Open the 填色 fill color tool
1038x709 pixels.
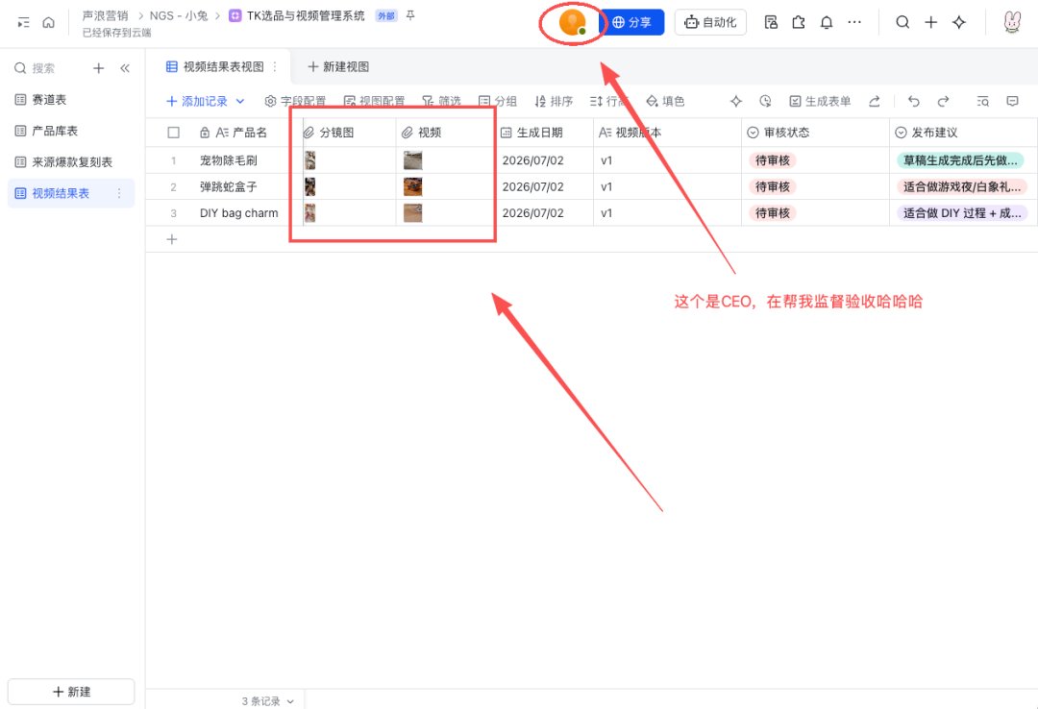click(665, 101)
